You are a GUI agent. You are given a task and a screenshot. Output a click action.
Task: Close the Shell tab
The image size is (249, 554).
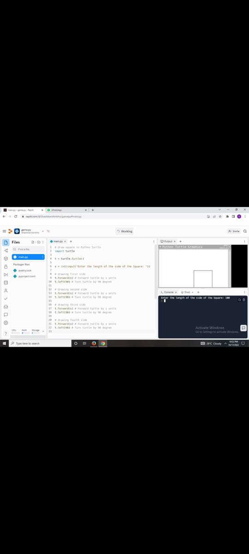click(192, 292)
